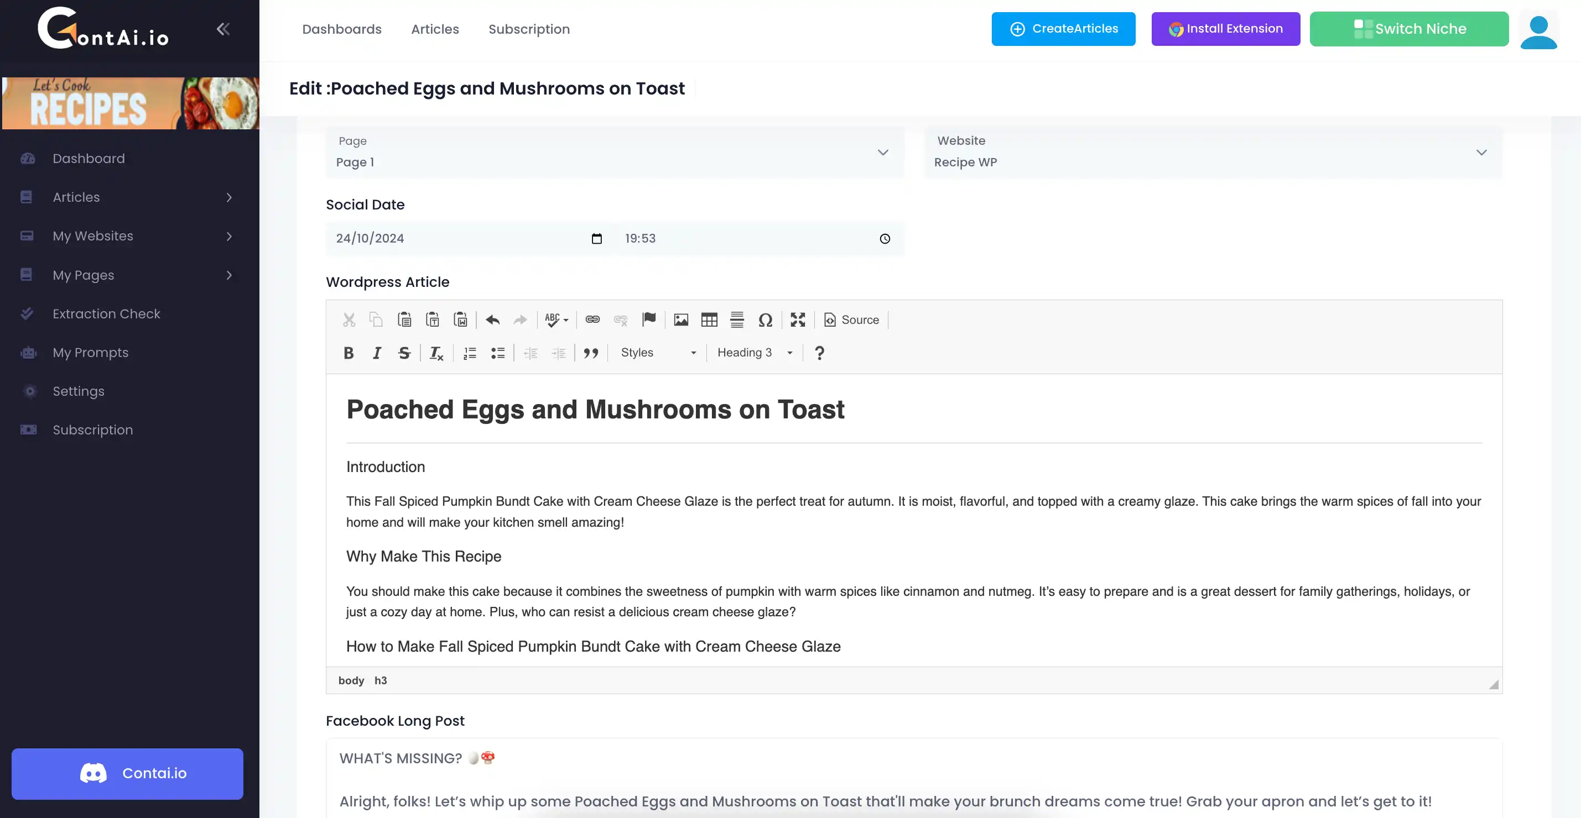This screenshot has height=818, width=1581.
Task: Open the Heading 3 format dropdown
Action: 755,353
